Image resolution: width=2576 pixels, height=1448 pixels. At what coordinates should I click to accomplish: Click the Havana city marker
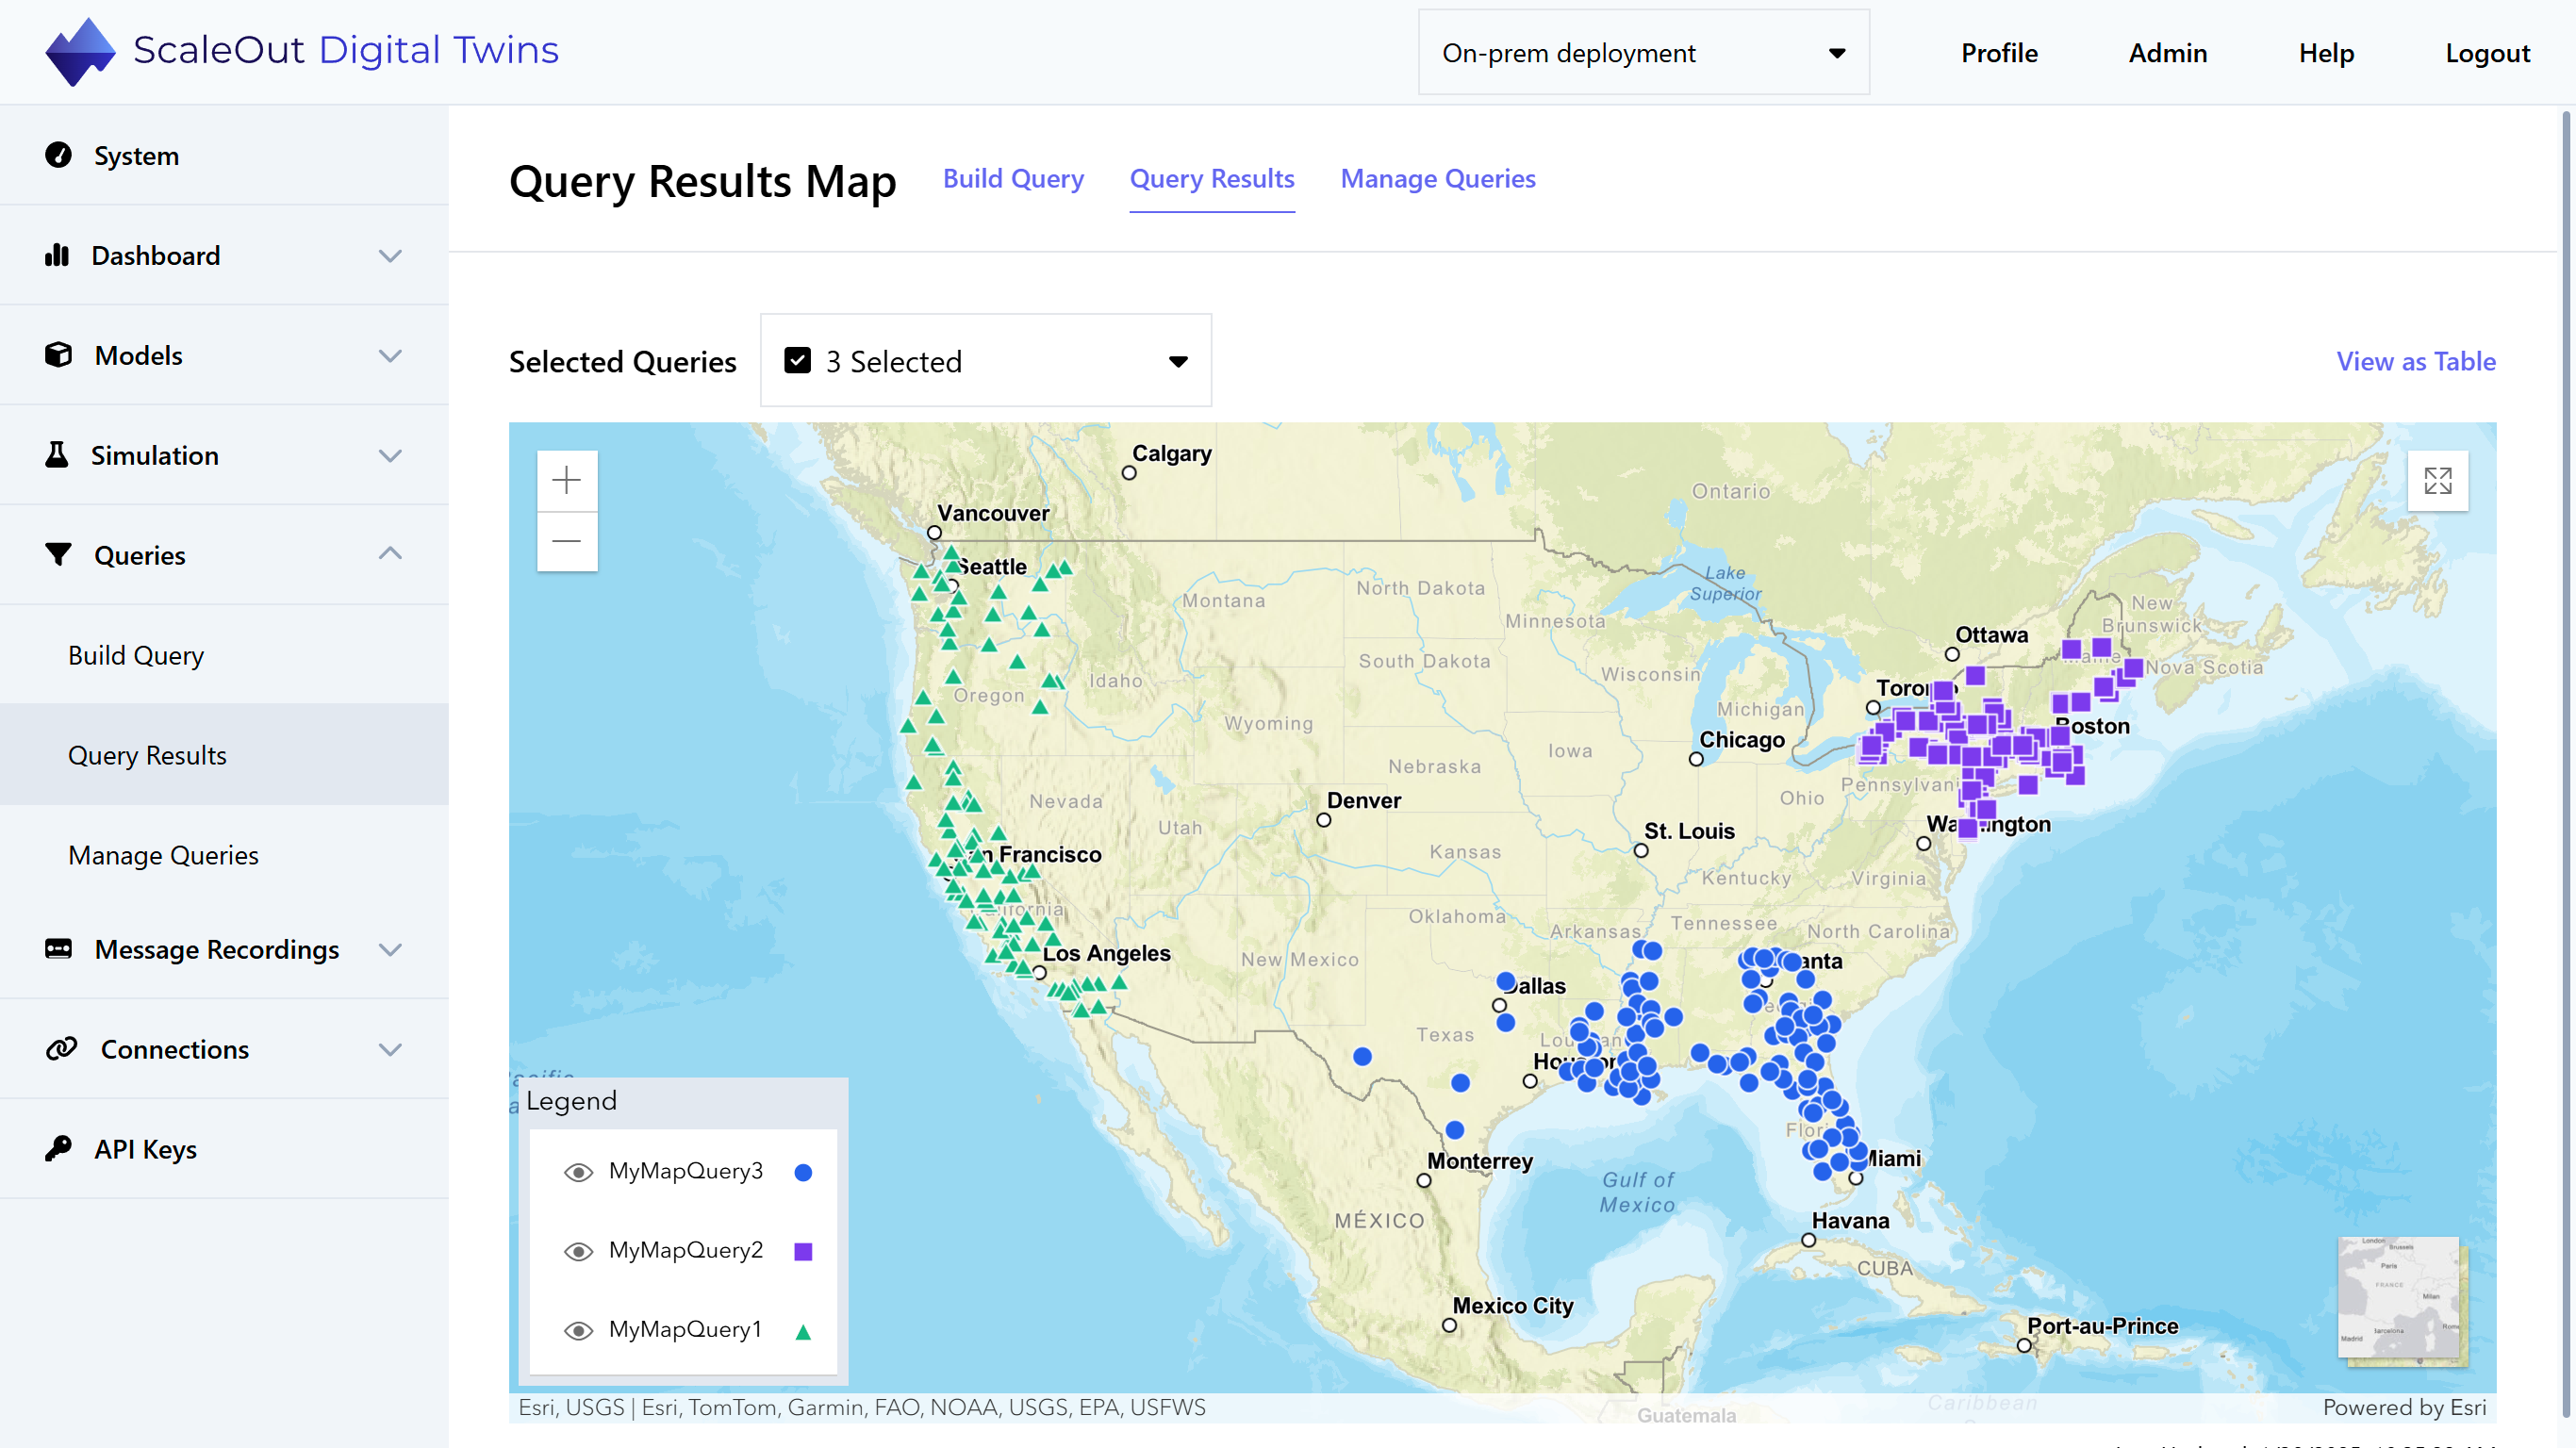pyautogui.click(x=1808, y=1240)
